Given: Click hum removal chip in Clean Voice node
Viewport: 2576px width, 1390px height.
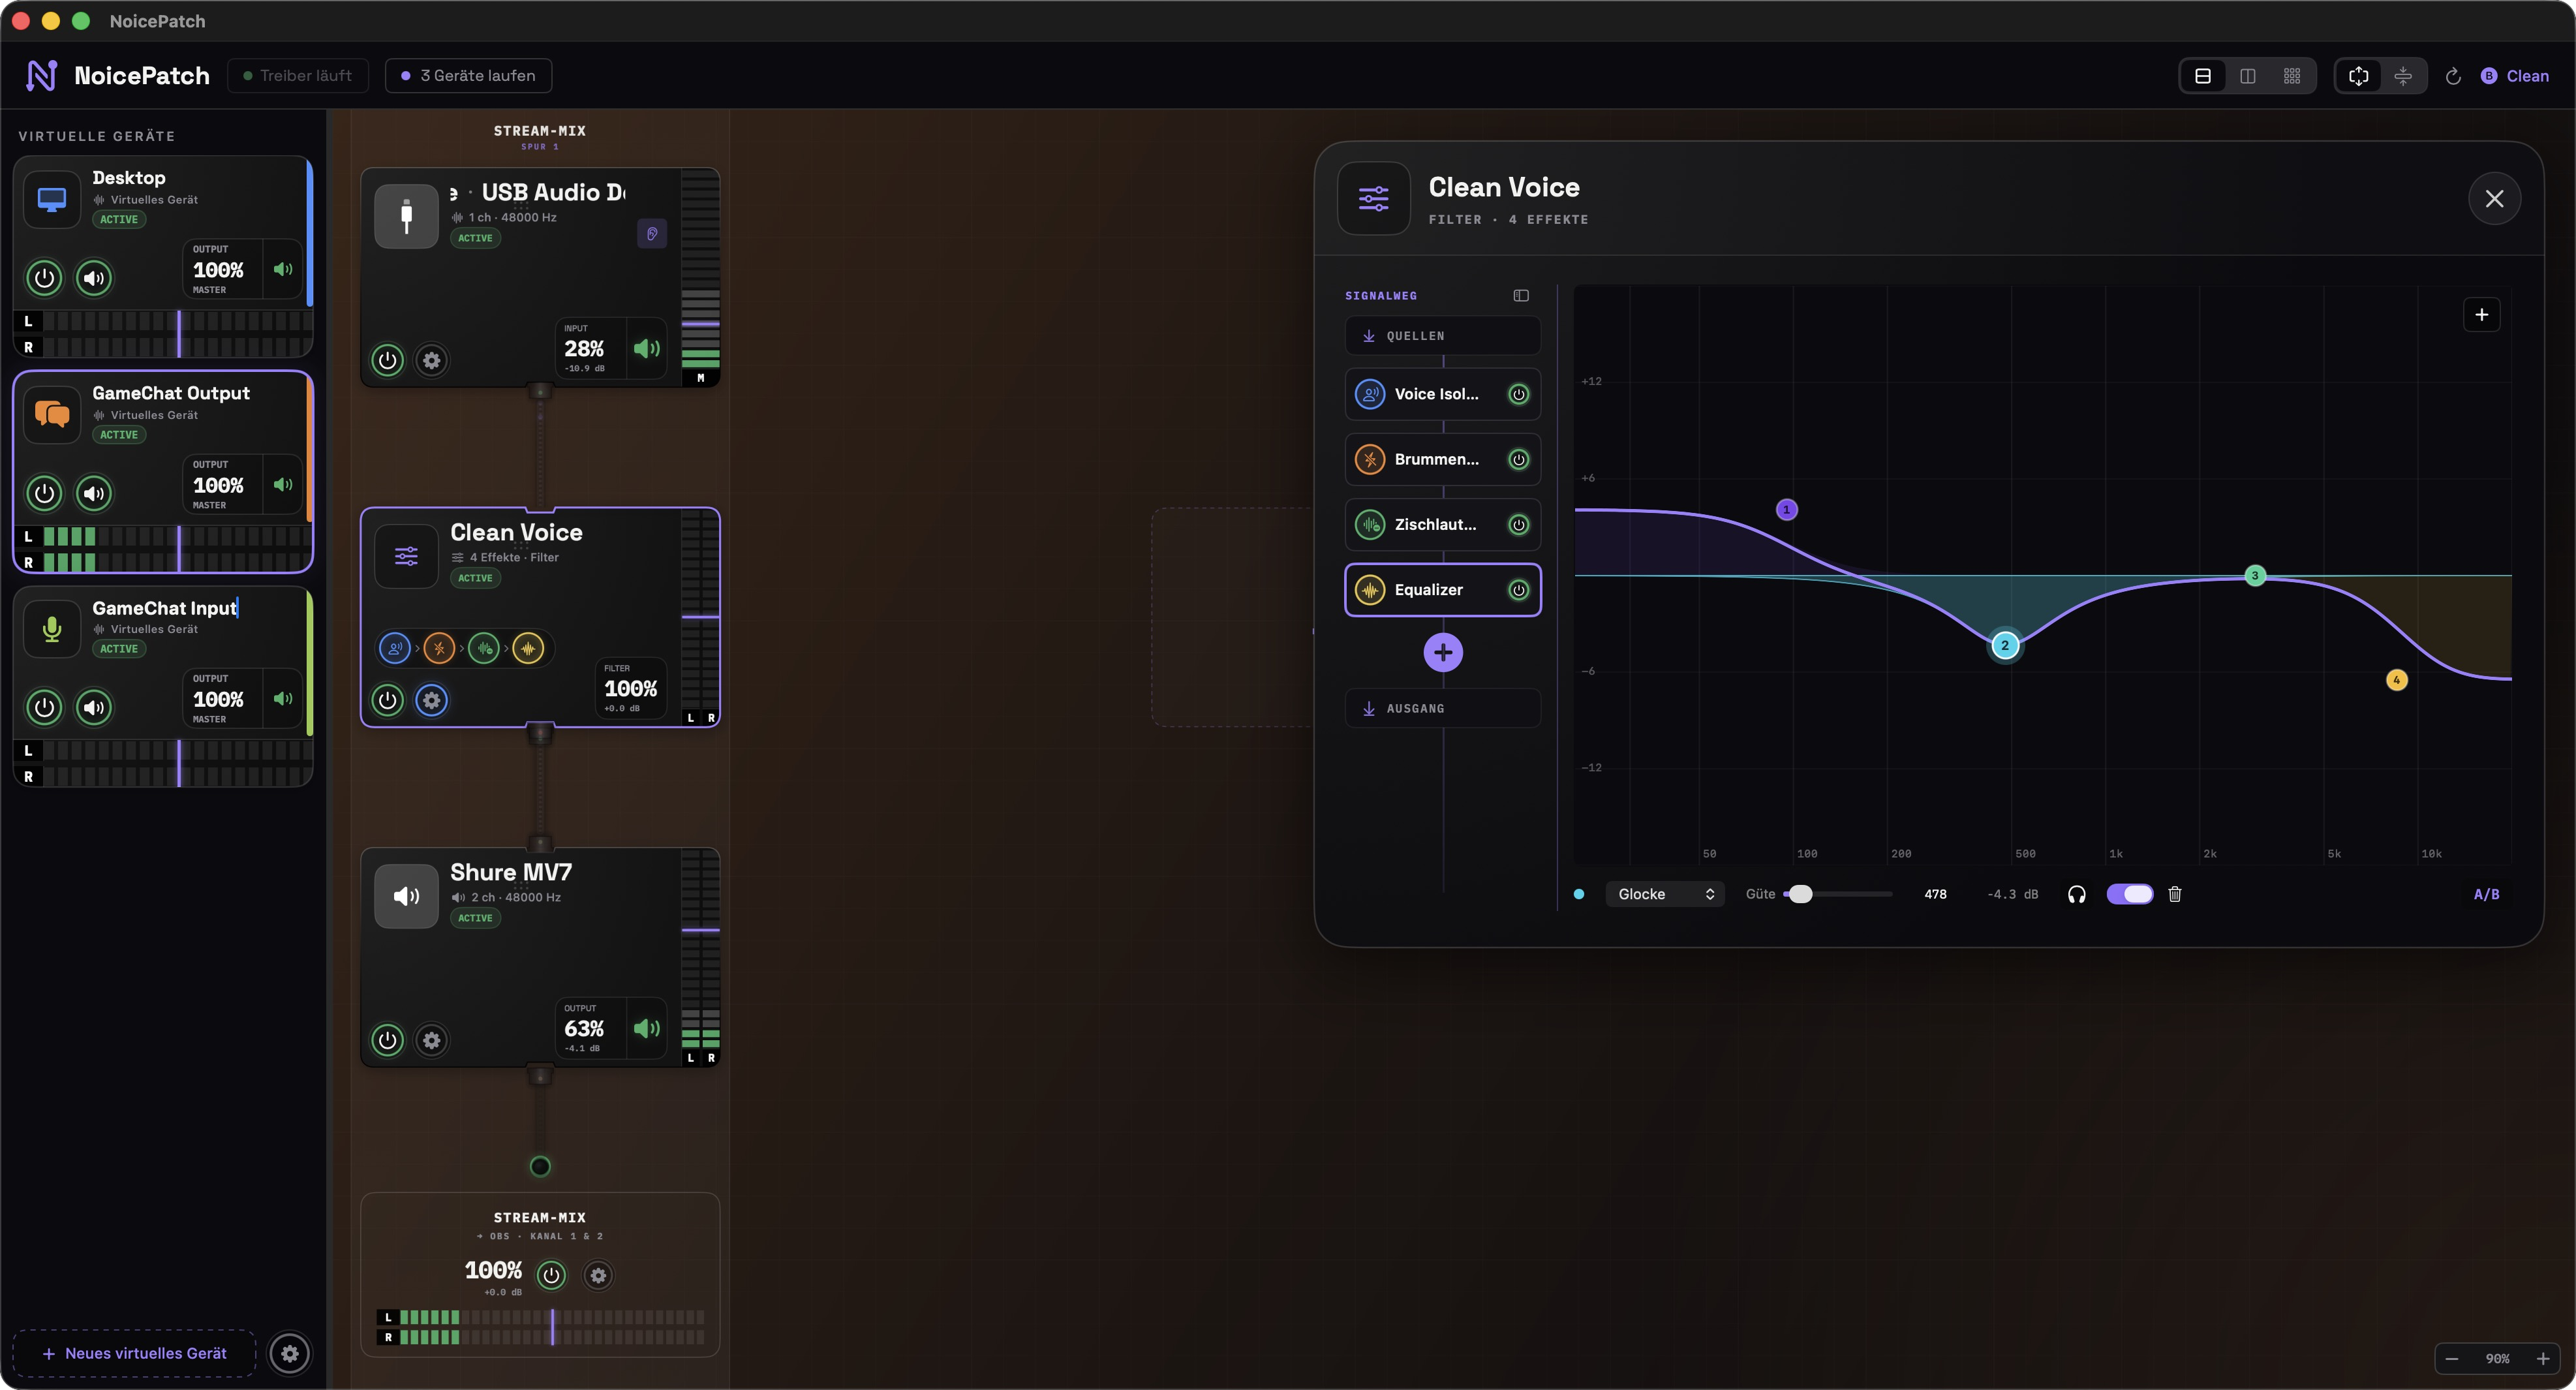Looking at the screenshot, I should (x=439, y=648).
